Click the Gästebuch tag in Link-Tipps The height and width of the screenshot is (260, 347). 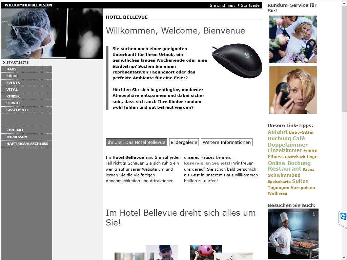tap(295, 157)
